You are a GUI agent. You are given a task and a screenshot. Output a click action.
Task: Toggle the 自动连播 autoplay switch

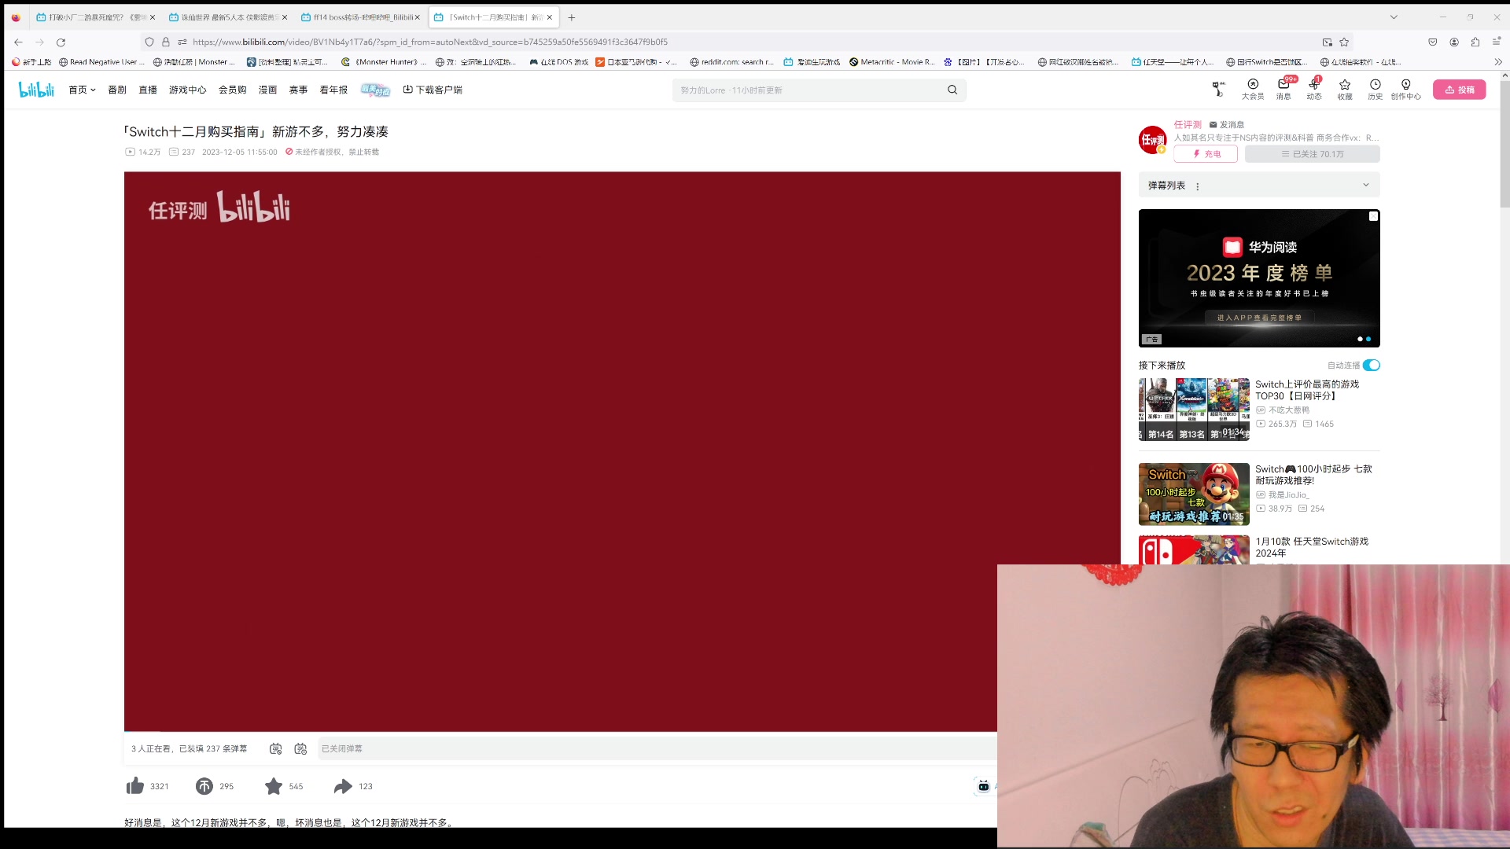[1372, 365]
